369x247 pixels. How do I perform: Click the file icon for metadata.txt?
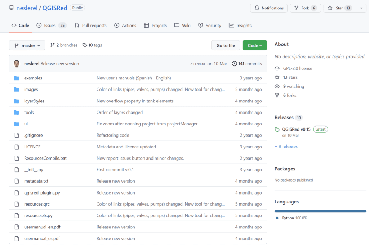point(17,181)
